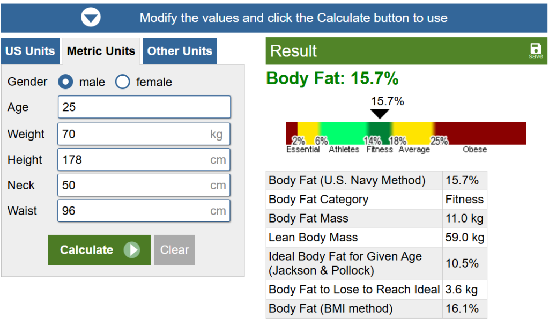Collapse the calculator using the down-arrow circle
This screenshot has width=549, height=325.
click(x=91, y=17)
